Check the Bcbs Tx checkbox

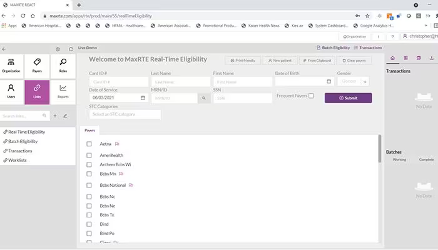click(89, 215)
